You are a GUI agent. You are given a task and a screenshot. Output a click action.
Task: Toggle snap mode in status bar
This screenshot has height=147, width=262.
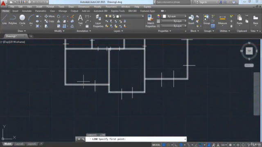168,145
